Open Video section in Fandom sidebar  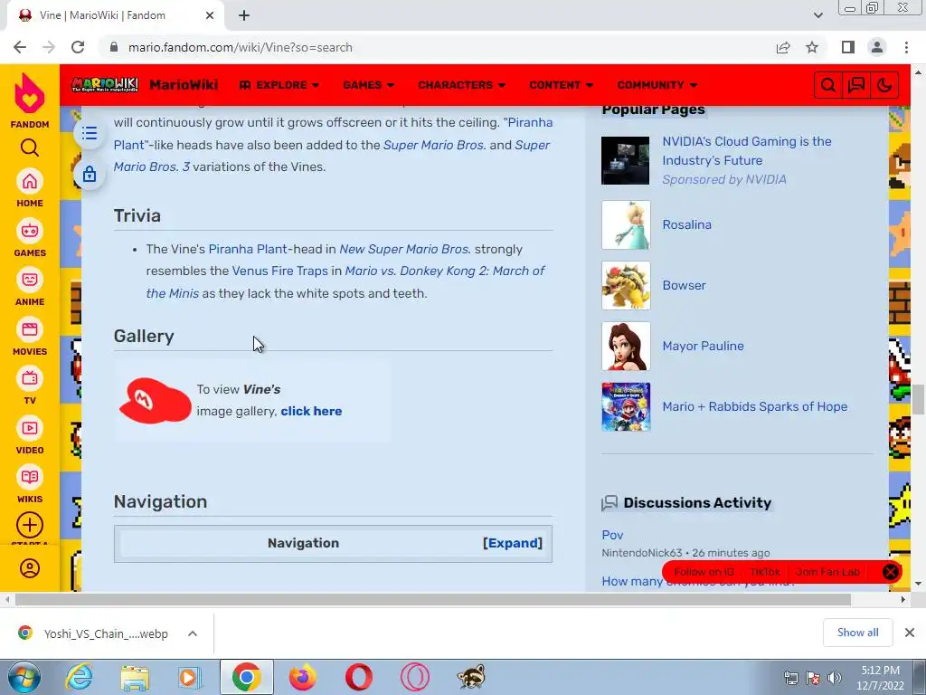point(30,435)
